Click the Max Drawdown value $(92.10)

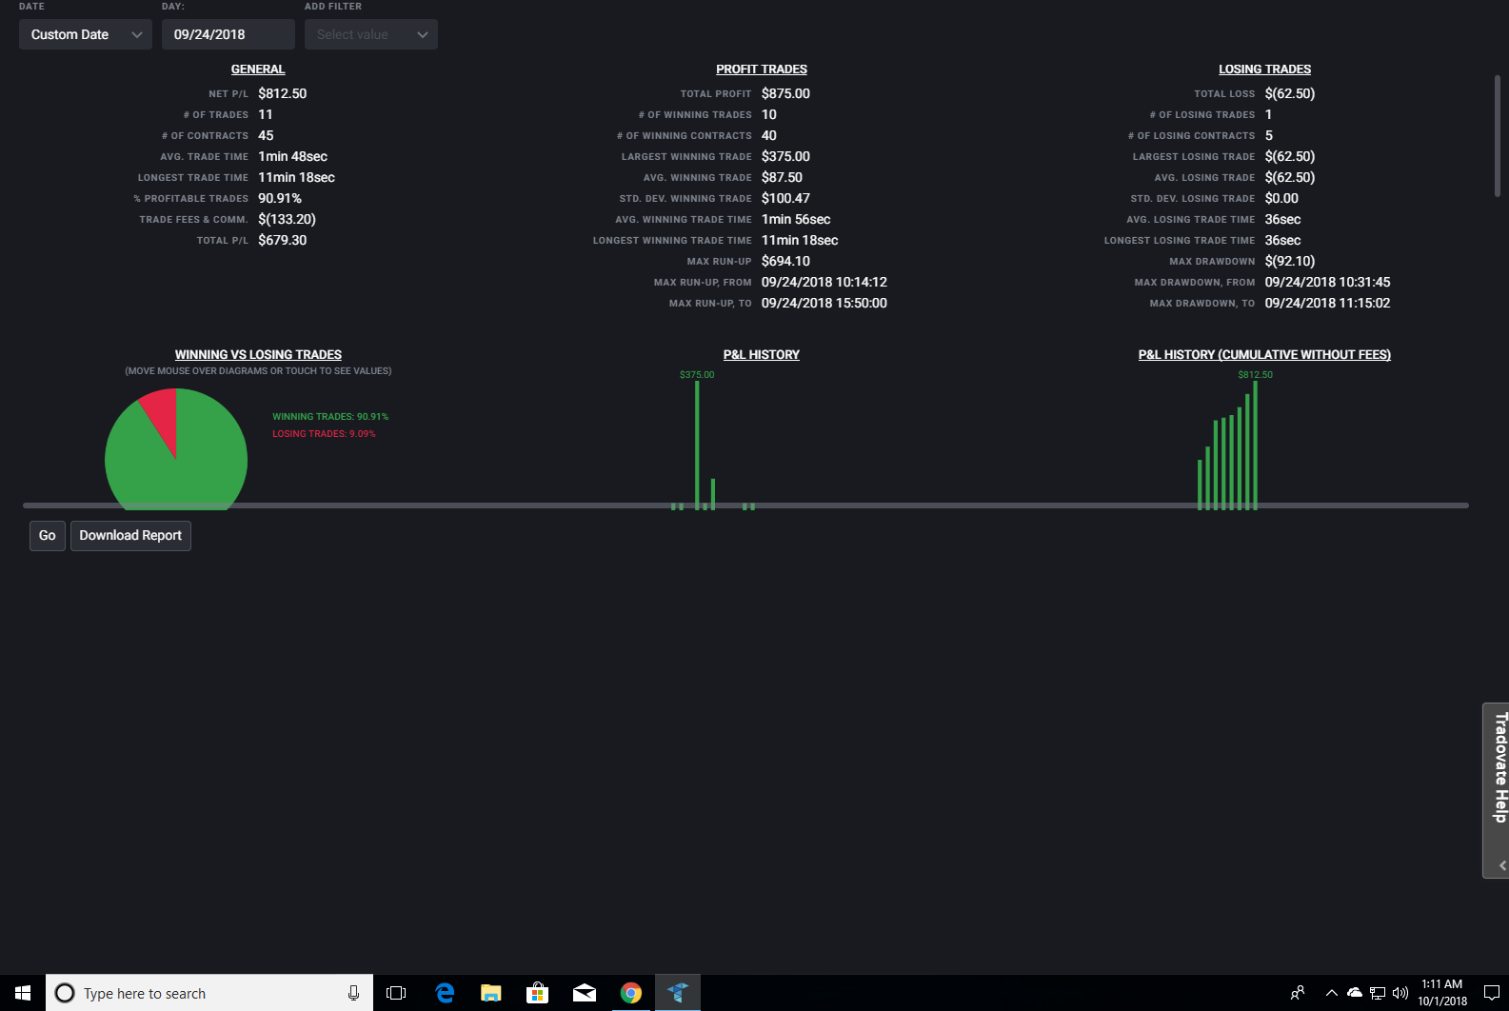click(x=1290, y=261)
